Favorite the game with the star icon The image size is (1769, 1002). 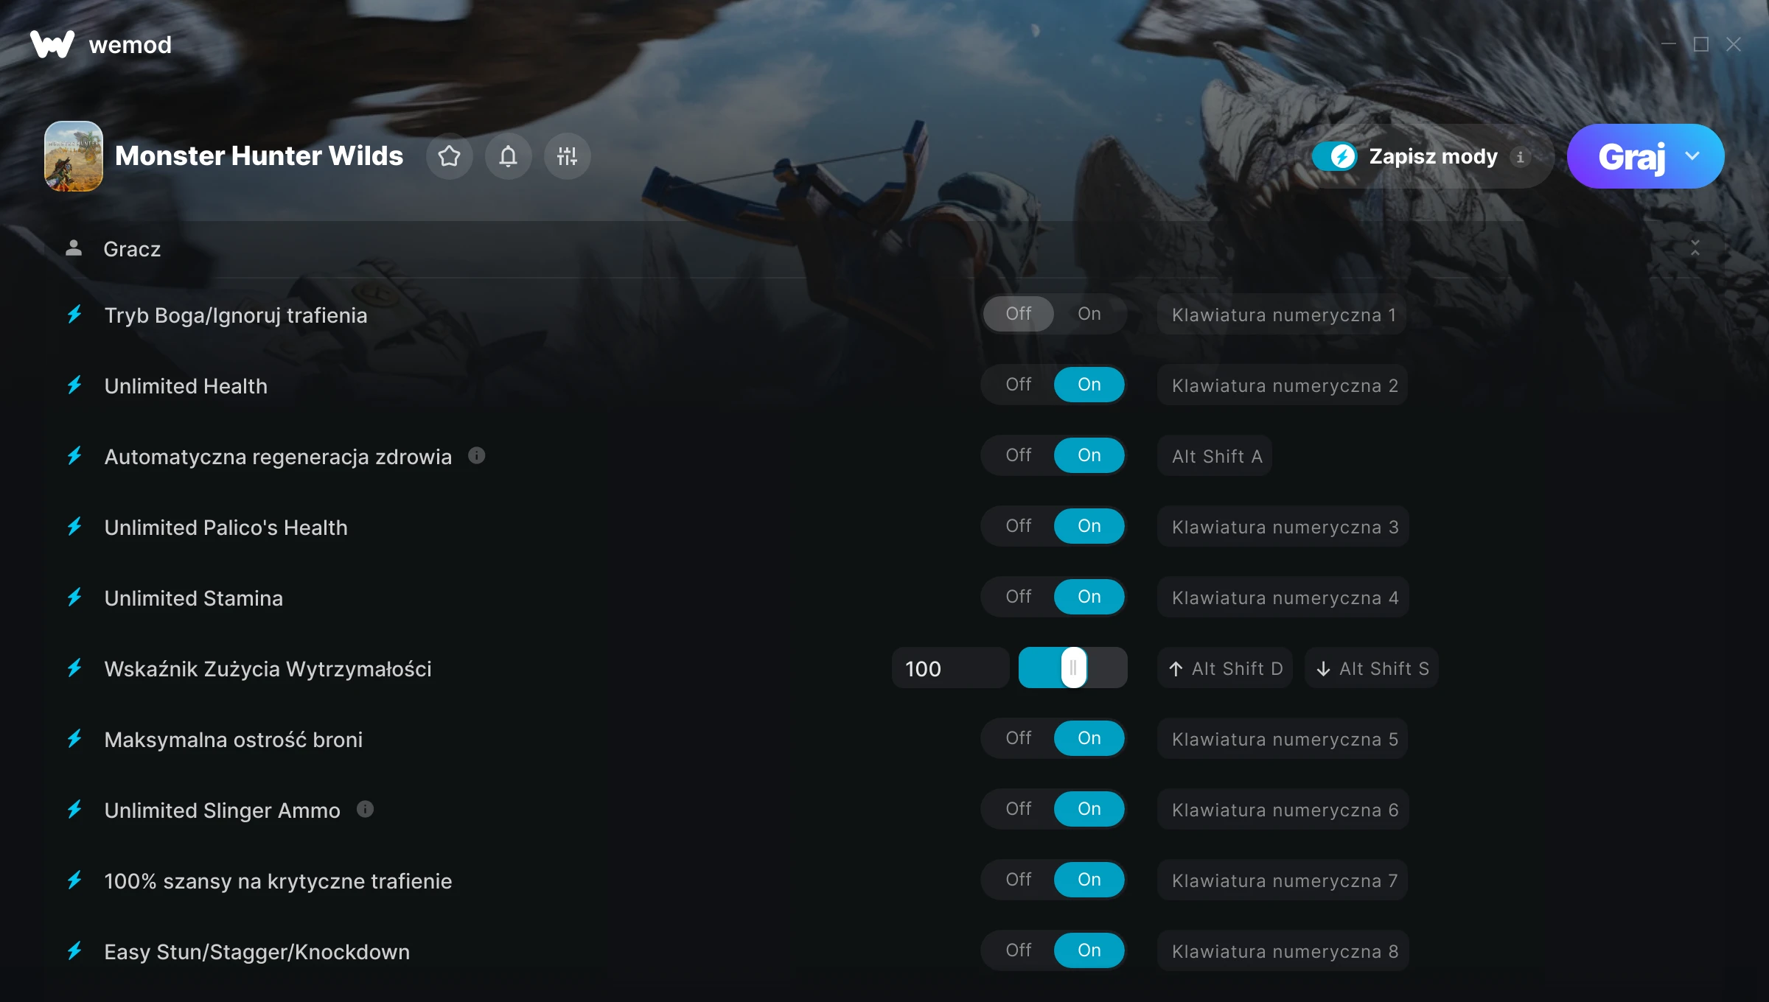tap(449, 156)
